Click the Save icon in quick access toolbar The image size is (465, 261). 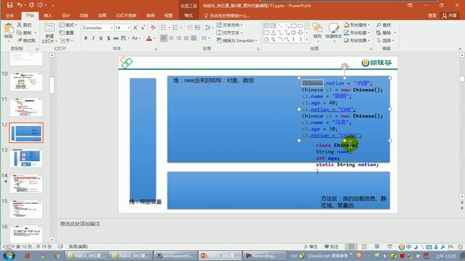pyautogui.click(x=9, y=5)
